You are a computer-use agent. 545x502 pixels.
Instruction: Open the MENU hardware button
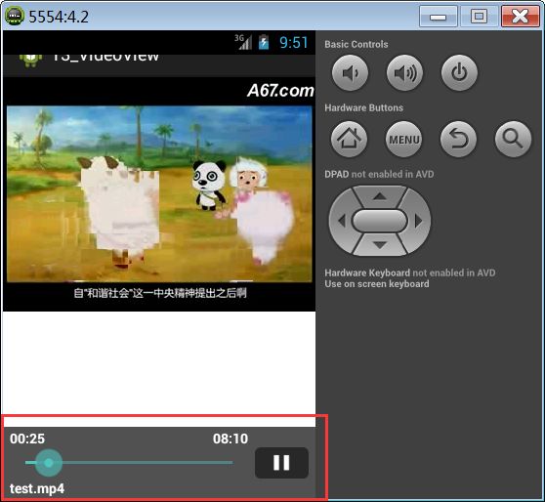click(x=404, y=139)
